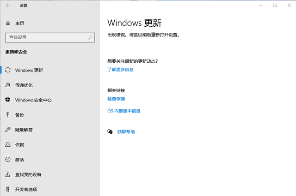Click the 激活 checkmark circle icon
Image resolution: width=296 pixels, height=196 pixels.
click(8, 160)
